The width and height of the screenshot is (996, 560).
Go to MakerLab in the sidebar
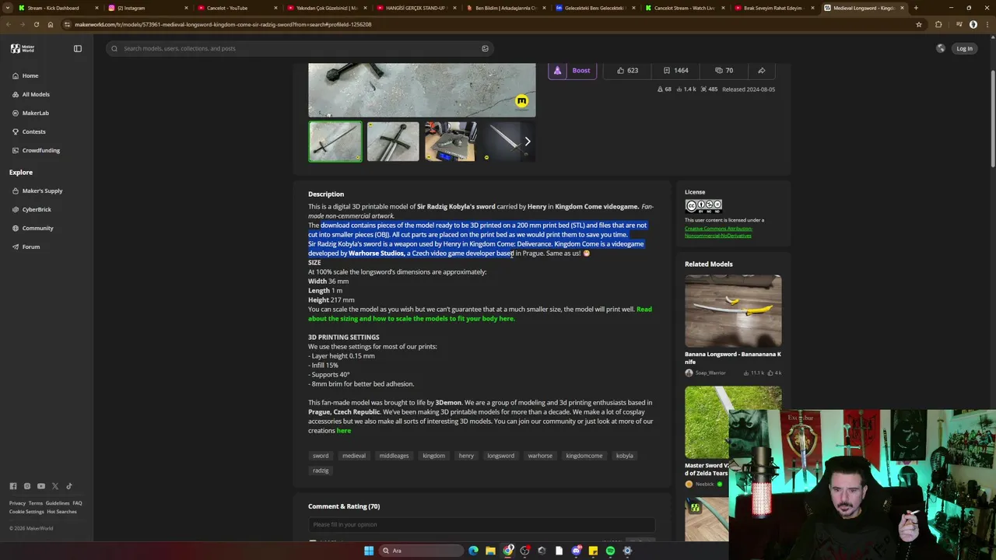(x=35, y=113)
